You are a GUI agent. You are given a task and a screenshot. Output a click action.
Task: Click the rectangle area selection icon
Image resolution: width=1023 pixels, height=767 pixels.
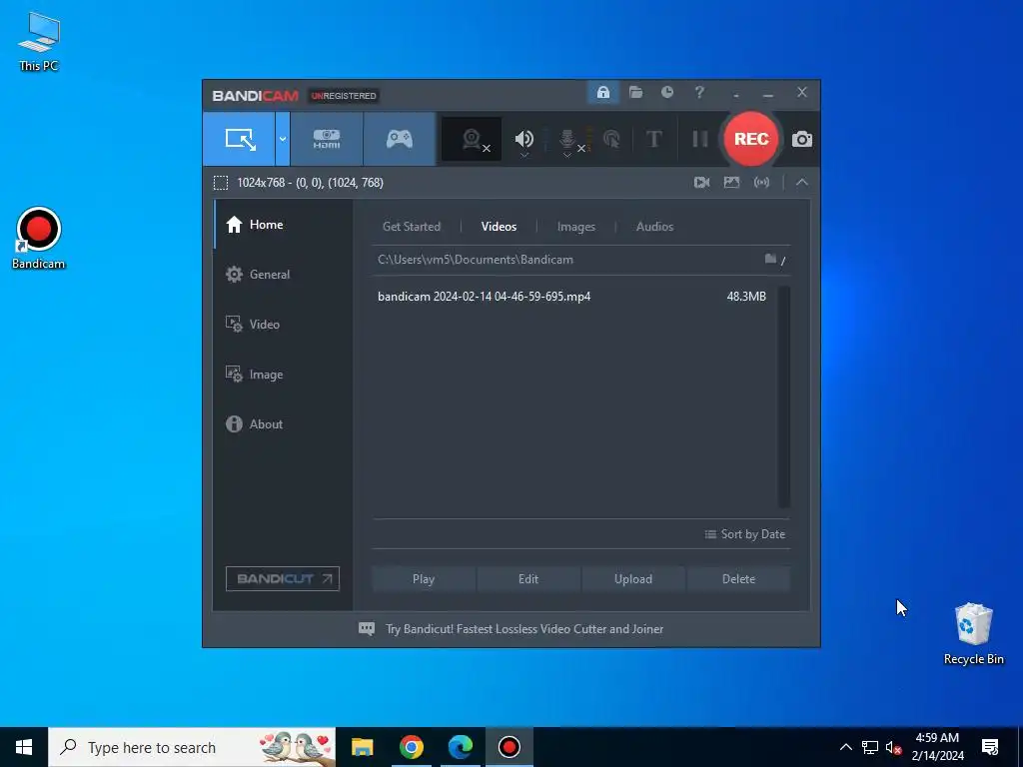[x=221, y=183]
